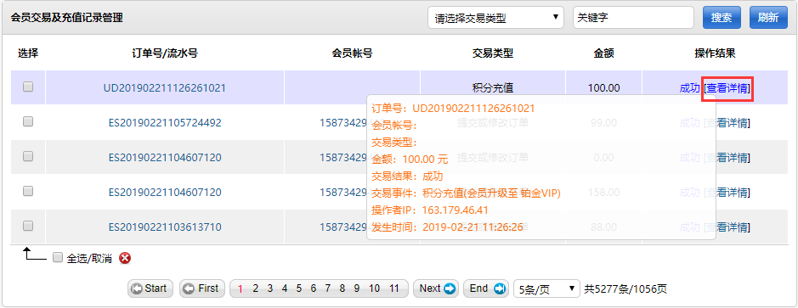Click the 搜索 button
This screenshot has width=798, height=308.
tap(722, 18)
